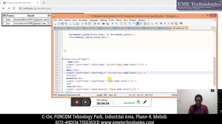Pause the screen recording
The image size is (222, 124).
point(85,102)
